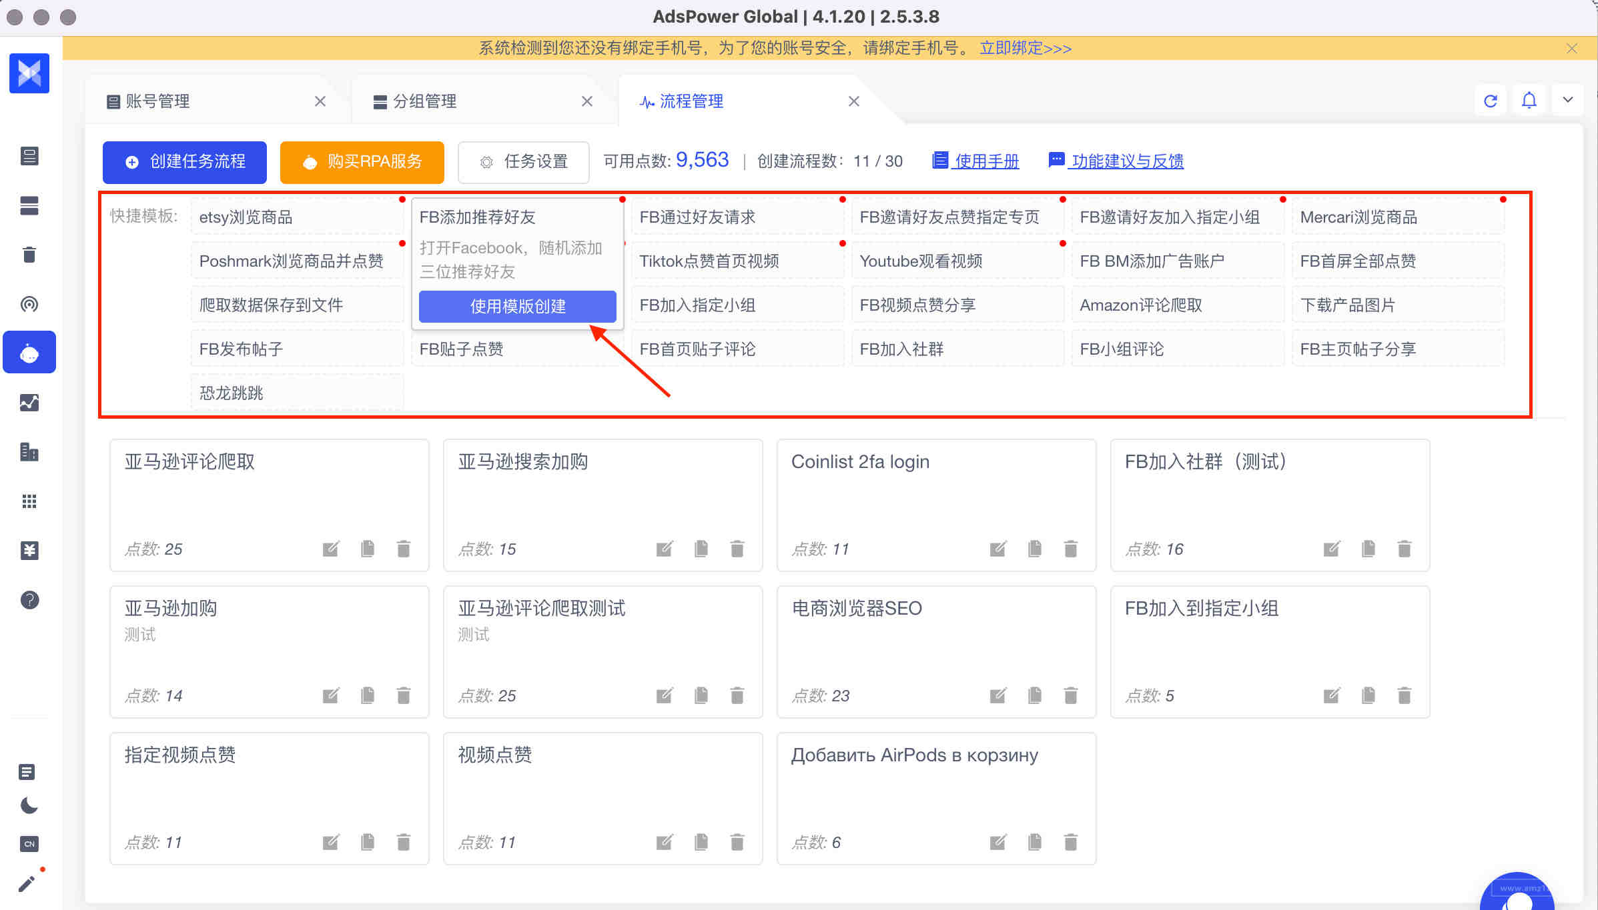Select Poshmark浏览商品并点赞 template
1598x910 pixels.
pos(297,261)
